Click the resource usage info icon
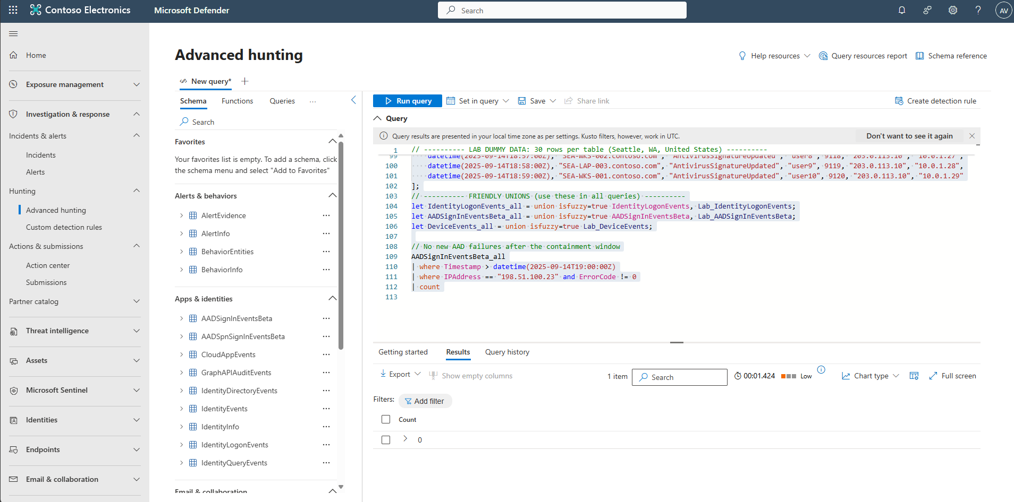The height and width of the screenshot is (502, 1014). pyautogui.click(x=821, y=370)
